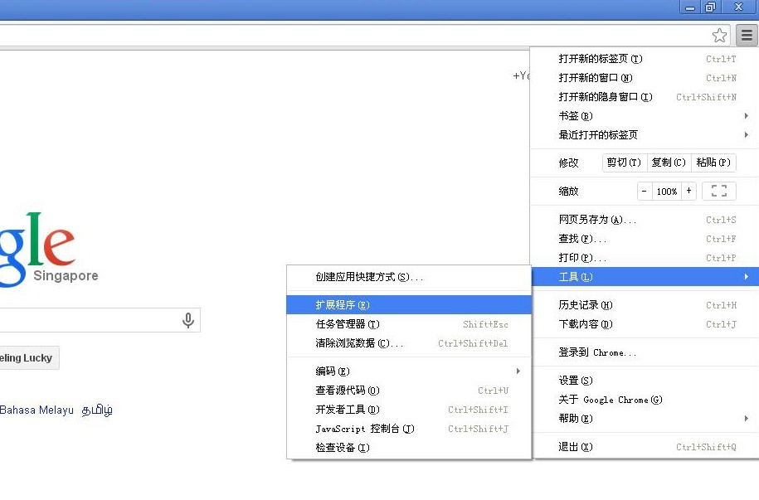
Task: Expand the 帮助 help submenu
Action: 647,419
